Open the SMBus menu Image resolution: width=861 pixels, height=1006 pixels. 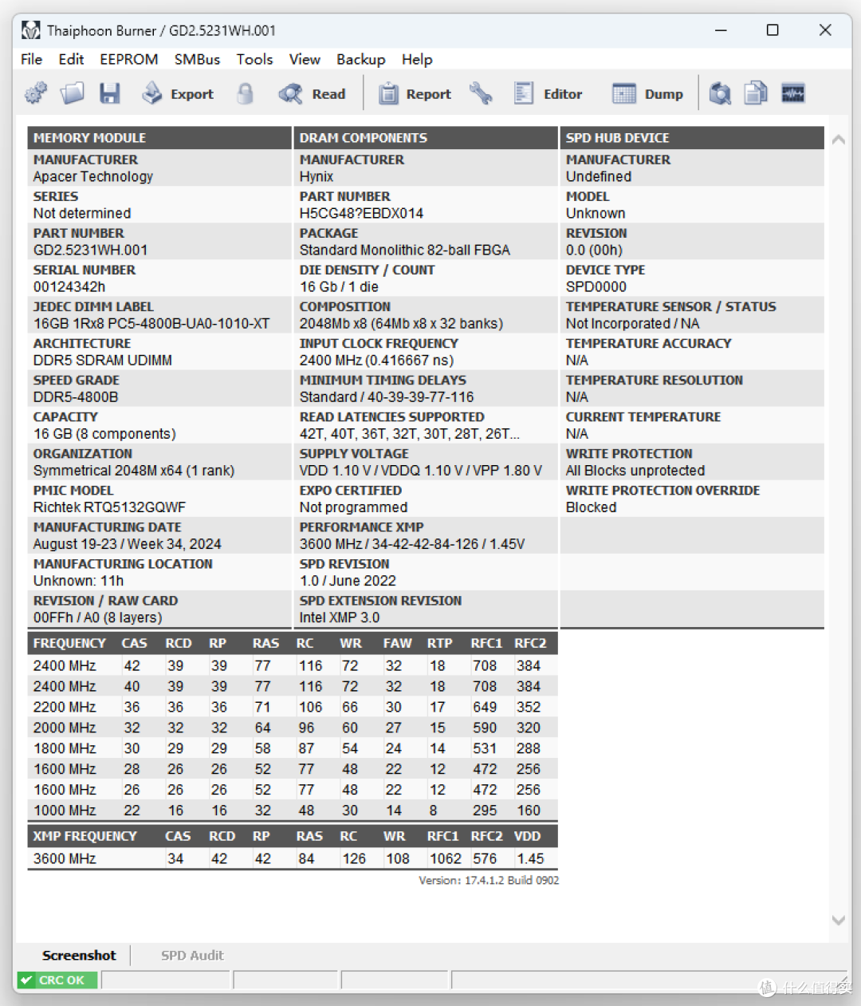point(197,59)
